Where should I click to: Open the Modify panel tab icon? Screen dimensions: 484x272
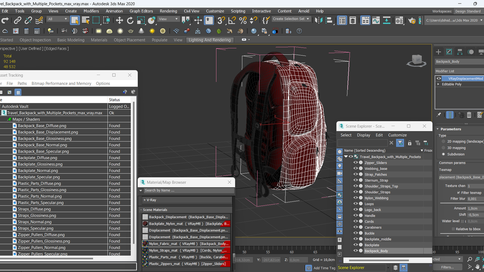tap(449, 52)
